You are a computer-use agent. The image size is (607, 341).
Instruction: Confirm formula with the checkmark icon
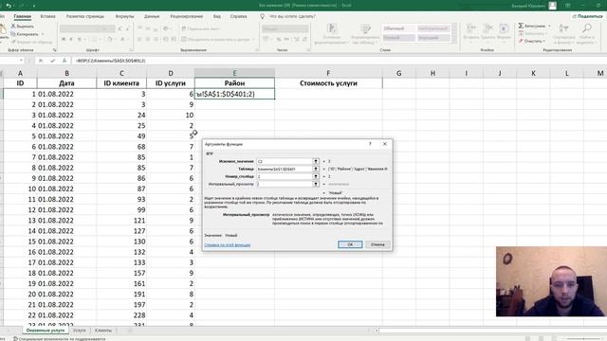point(53,61)
